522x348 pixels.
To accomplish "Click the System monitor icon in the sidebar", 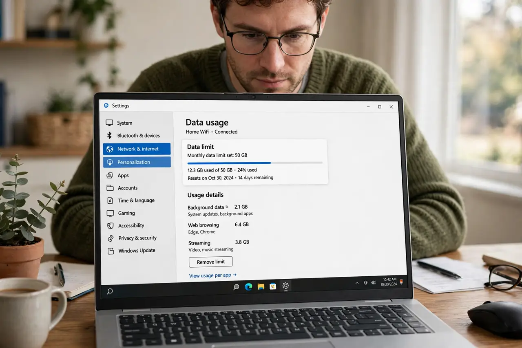I will coord(109,123).
